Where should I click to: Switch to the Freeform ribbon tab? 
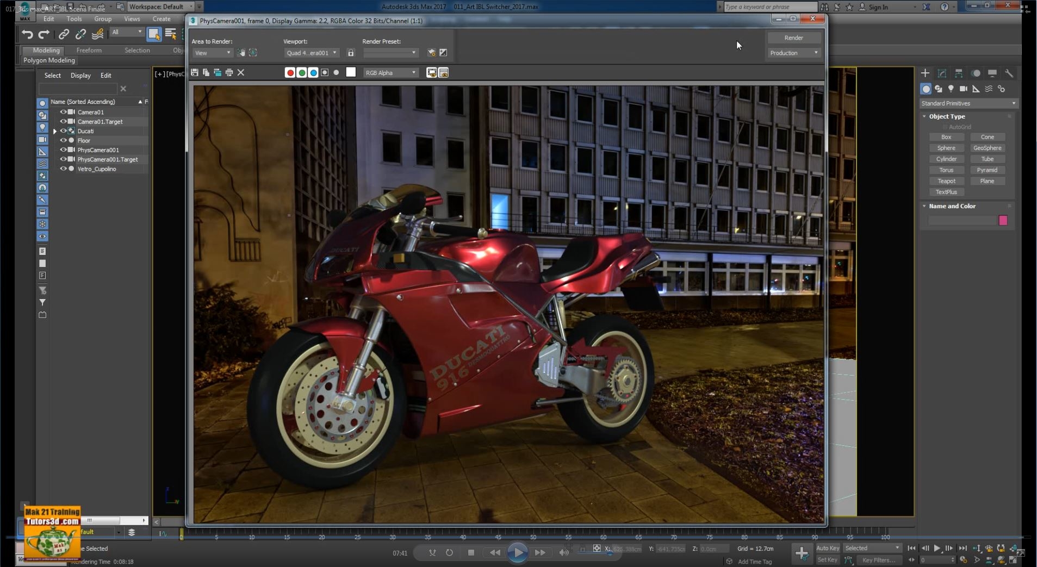pyautogui.click(x=89, y=50)
